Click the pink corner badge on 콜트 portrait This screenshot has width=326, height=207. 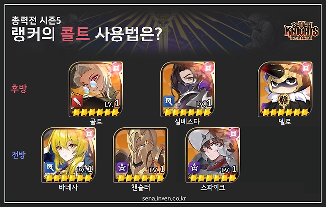click(116, 68)
